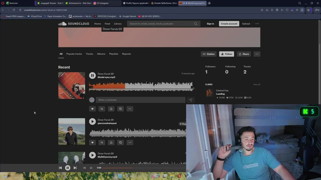Image resolution: width=321 pixels, height=180 pixels.
Task: Open the Model eyez.mp3 cover thumbnail
Action: pyautogui.click(x=72, y=85)
